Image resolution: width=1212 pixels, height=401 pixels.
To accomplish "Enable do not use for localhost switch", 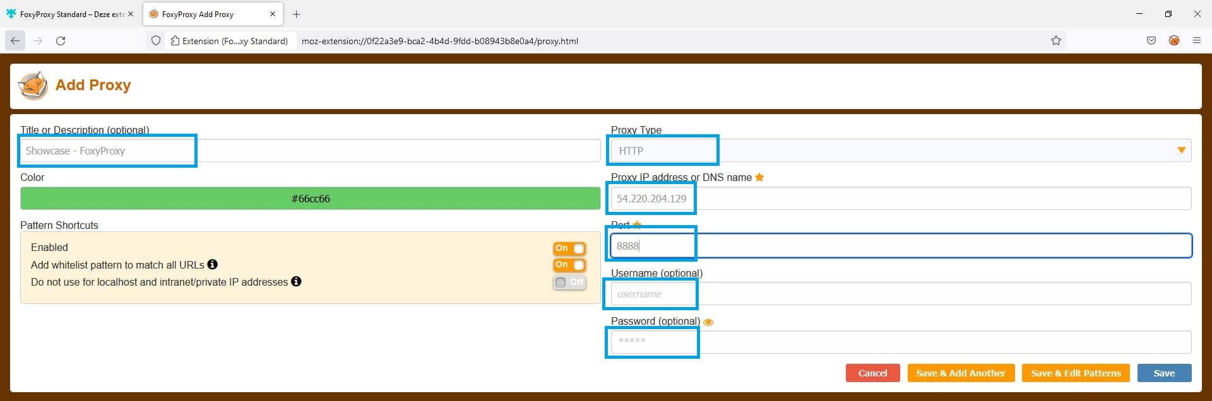I will pyautogui.click(x=569, y=282).
